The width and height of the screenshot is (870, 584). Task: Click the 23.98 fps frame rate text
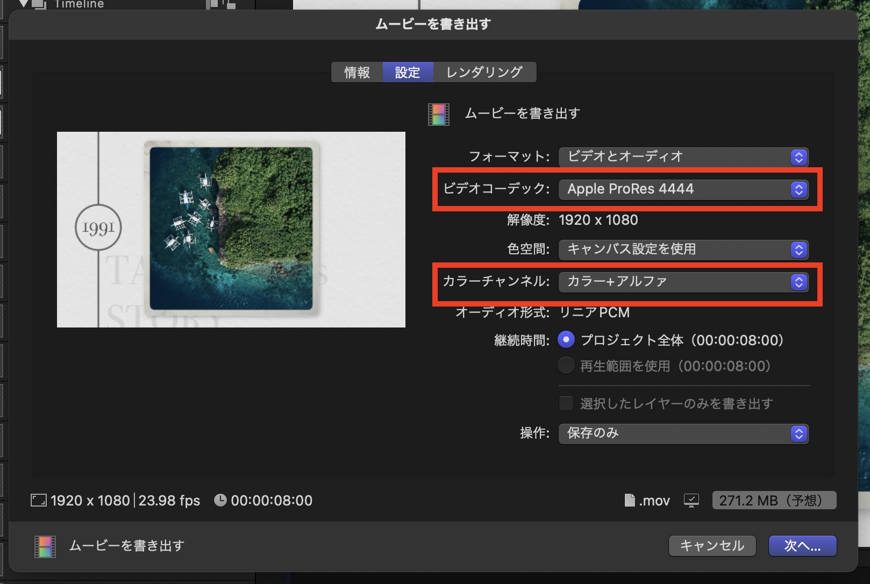169,501
